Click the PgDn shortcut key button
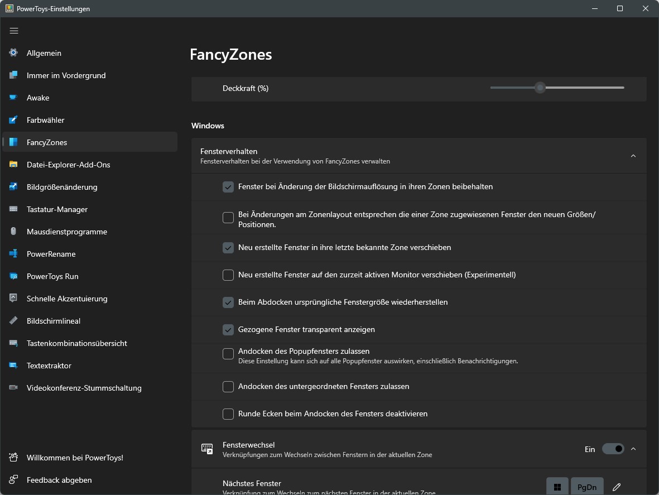 [586, 487]
